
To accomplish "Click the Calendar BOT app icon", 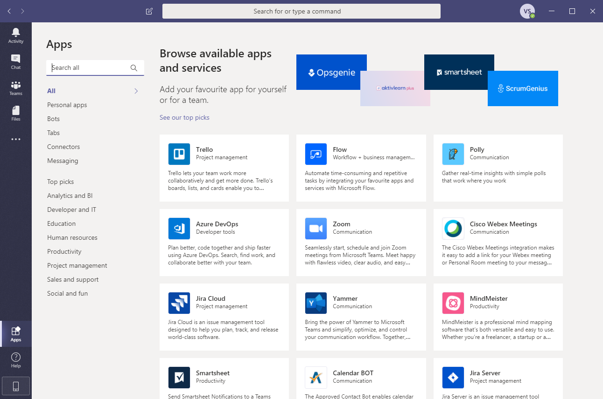I will [316, 378].
